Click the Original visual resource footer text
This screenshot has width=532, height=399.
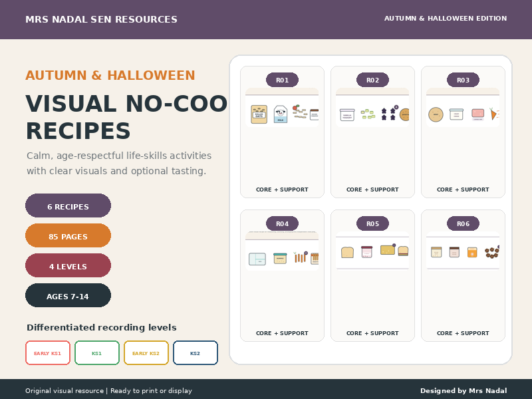(65, 390)
